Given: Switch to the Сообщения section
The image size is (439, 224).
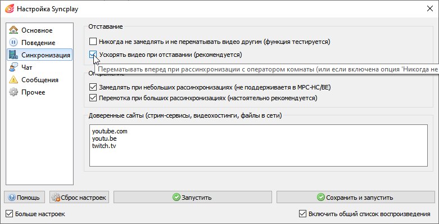Looking at the screenshot, I should click(x=39, y=79).
